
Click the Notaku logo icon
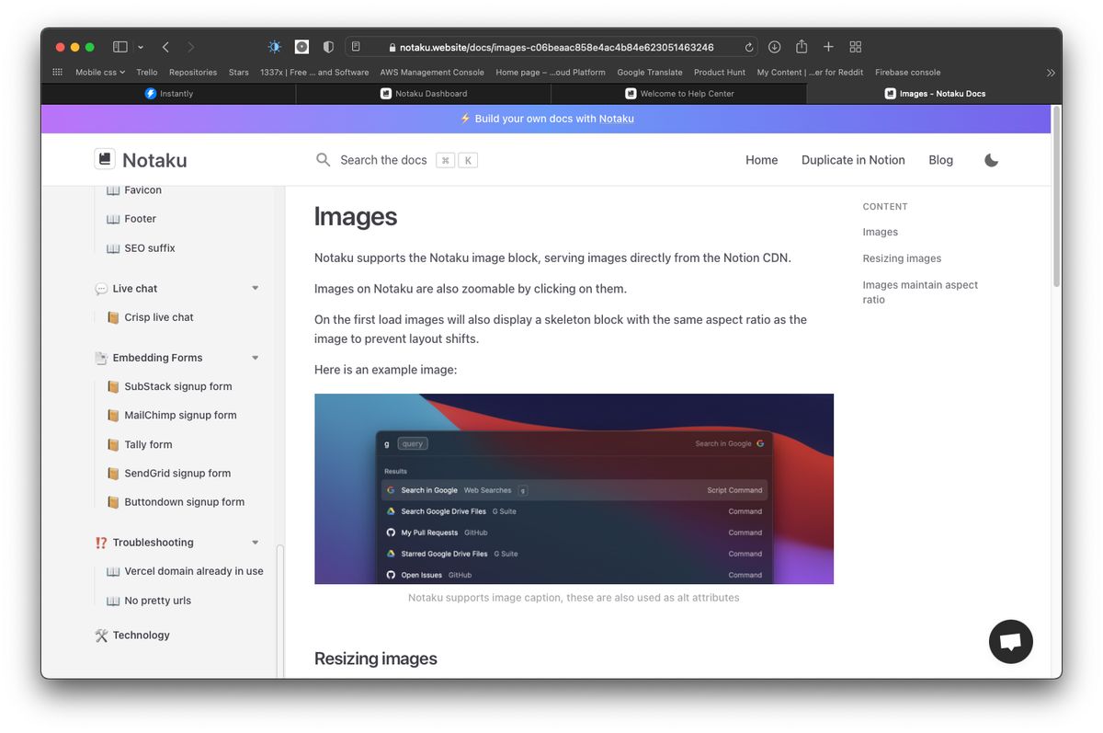105,159
